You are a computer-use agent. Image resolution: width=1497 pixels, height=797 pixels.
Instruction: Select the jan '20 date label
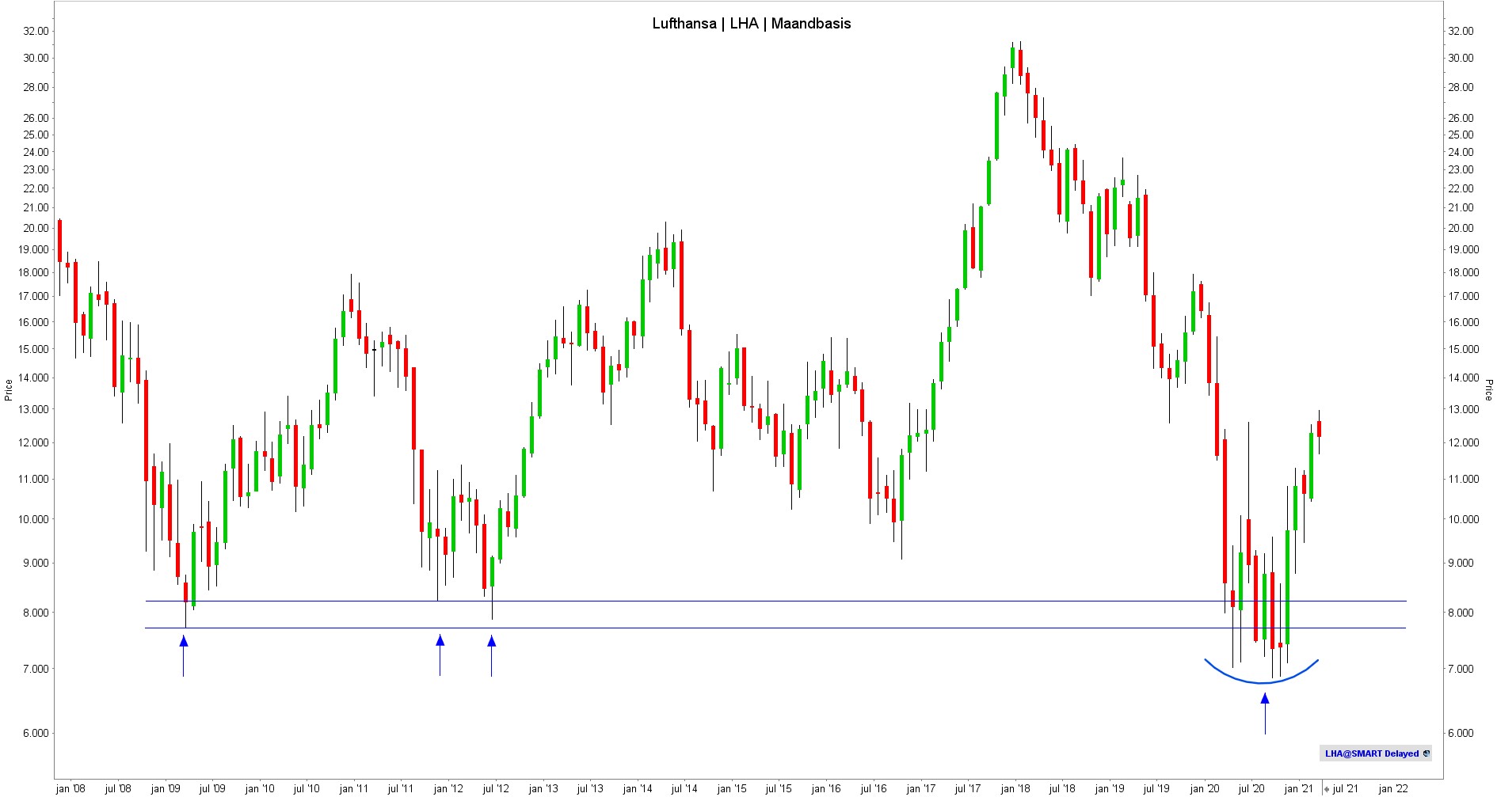coord(1205,788)
